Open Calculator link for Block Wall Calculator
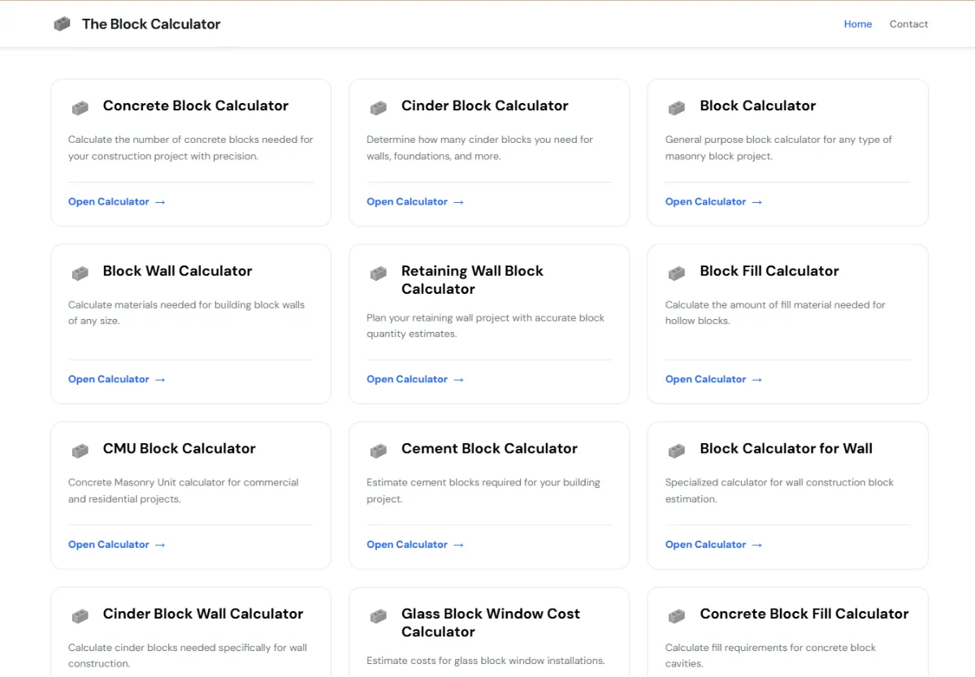The height and width of the screenshot is (677, 975). click(x=117, y=379)
